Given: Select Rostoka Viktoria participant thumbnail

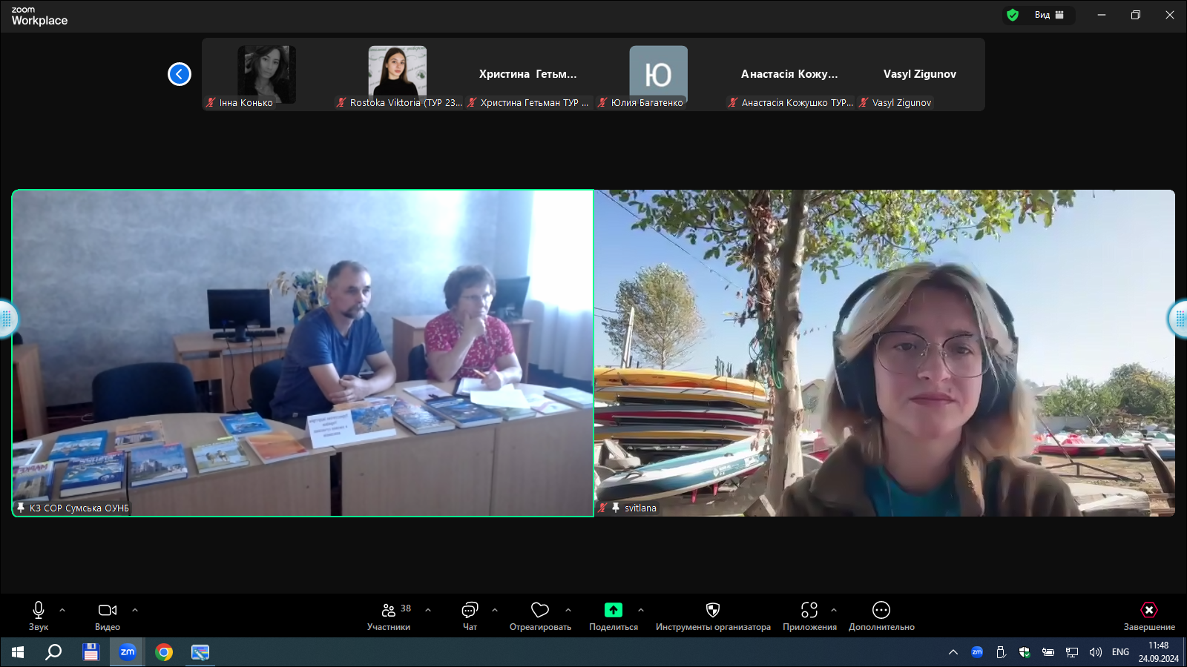Looking at the screenshot, I should 398,76.
